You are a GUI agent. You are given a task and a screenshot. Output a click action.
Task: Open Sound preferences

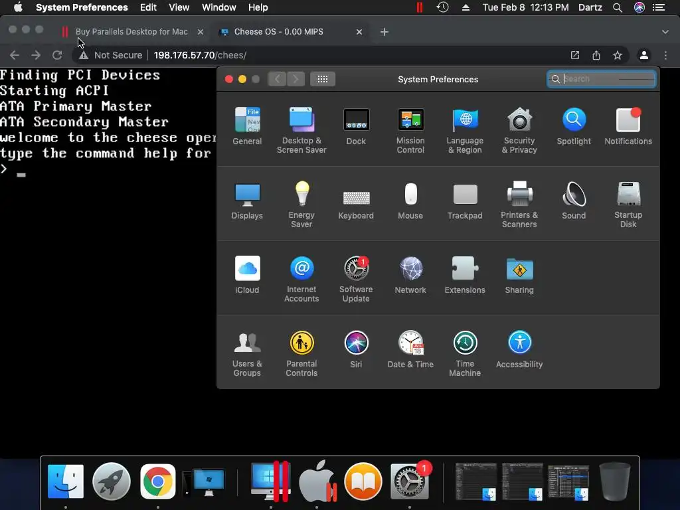(x=574, y=201)
